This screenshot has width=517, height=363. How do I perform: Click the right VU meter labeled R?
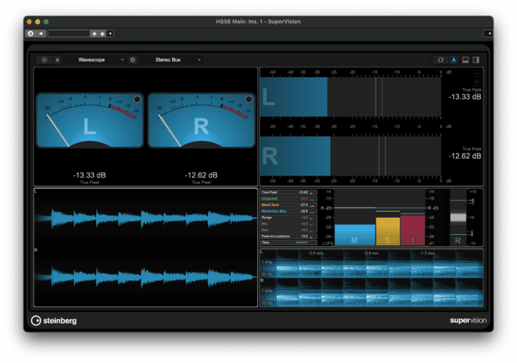[x=201, y=121]
